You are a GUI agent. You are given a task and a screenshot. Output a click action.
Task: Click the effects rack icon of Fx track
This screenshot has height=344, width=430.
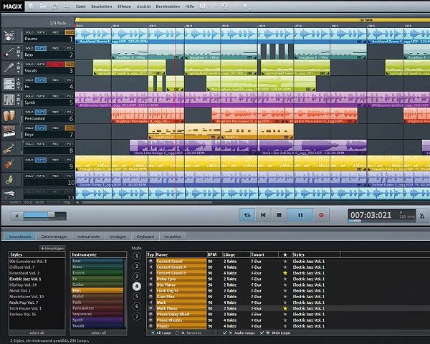pyautogui.click(x=9, y=84)
